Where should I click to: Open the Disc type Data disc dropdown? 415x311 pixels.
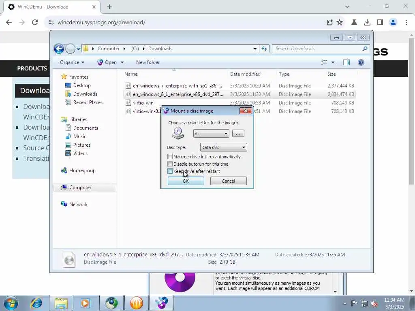point(223,147)
